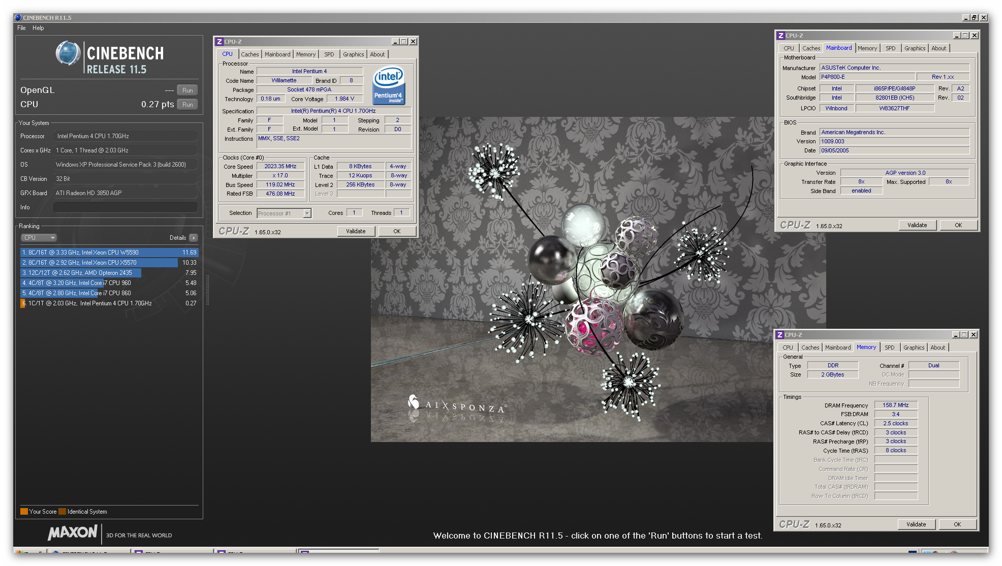Click Validate in the Memory CPU-Z window

916,524
